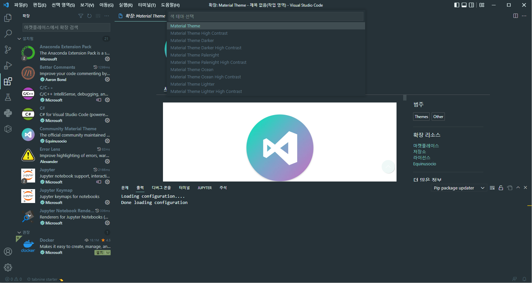Open the 편집(E) menu
Screen dimensions: 532x283
click(40, 5)
